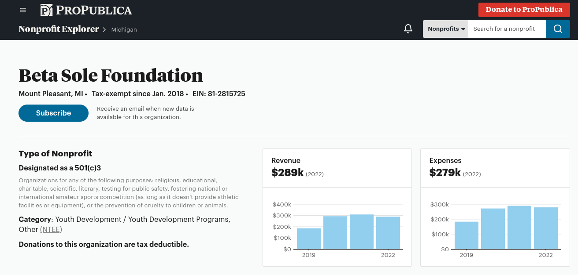Screen dimensions: 578x275
Task: Click the Revenue chart title
Action: (286, 160)
